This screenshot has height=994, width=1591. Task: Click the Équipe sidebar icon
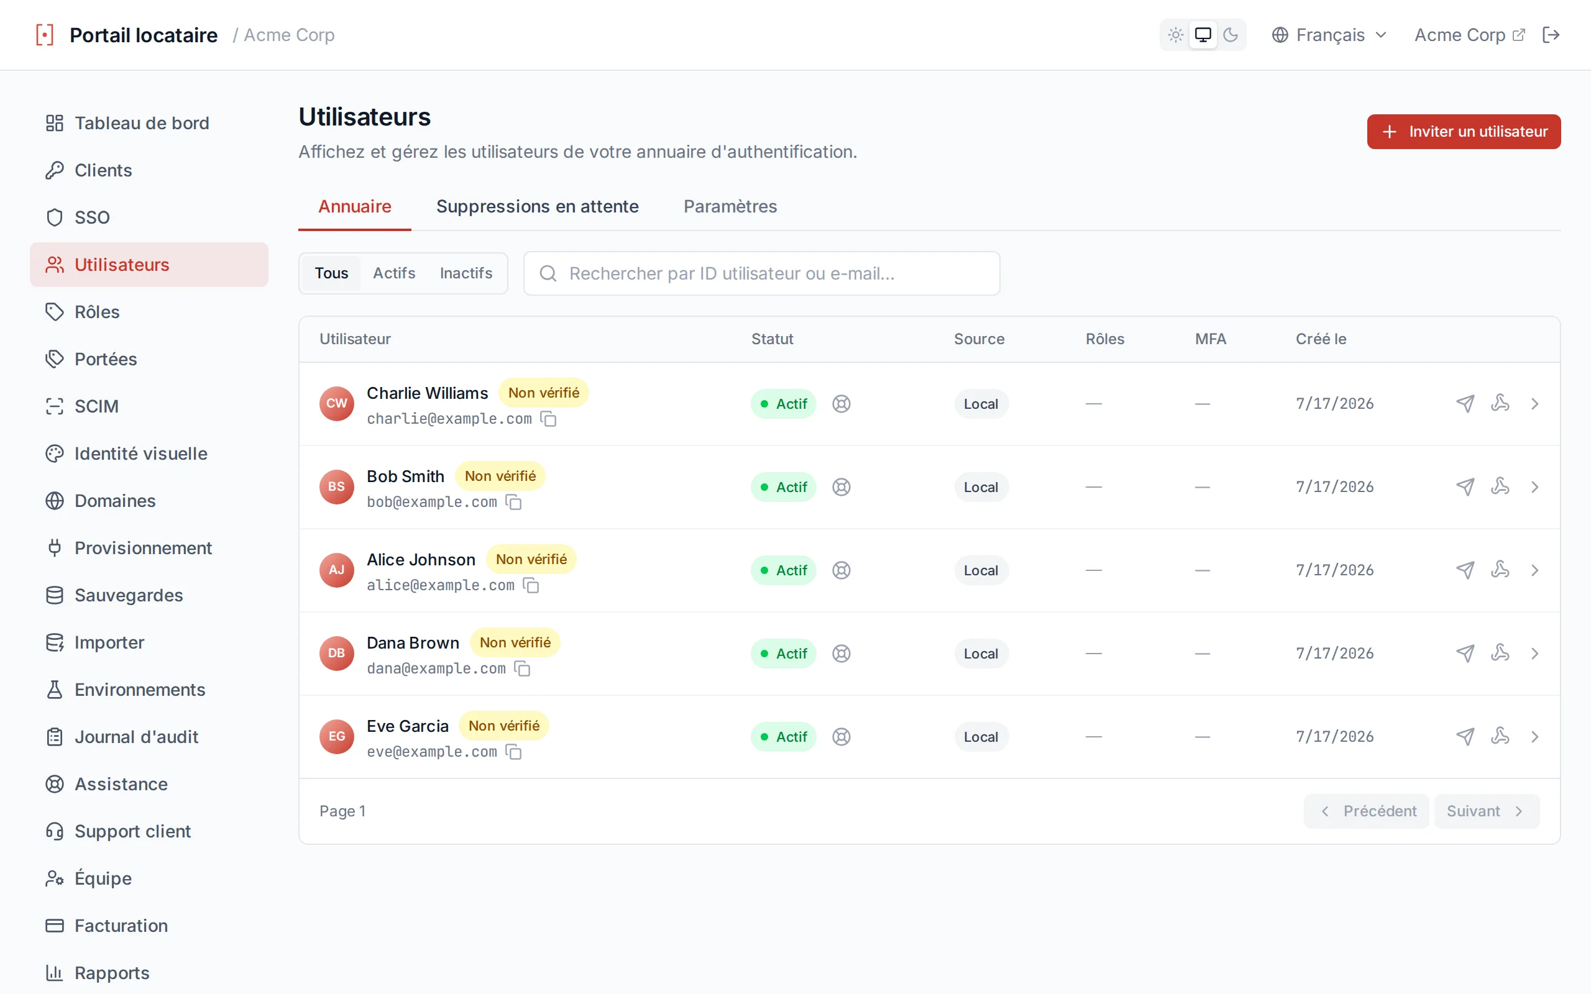(x=55, y=878)
